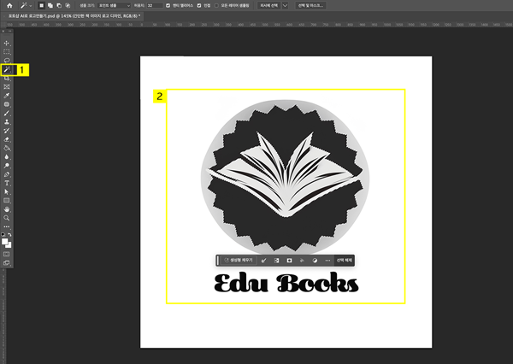The height and width of the screenshot is (364, 513).
Task: Select the Eraser tool
Action: tap(7, 139)
